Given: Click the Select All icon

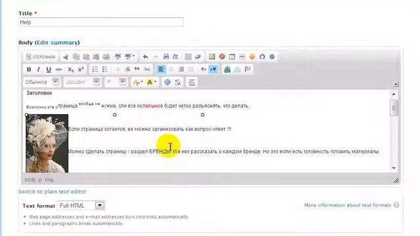Looking at the screenshot, I should click(188, 56).
